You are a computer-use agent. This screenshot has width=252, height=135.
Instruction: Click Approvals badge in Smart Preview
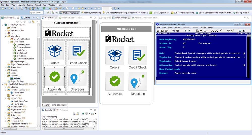[115, 81]
